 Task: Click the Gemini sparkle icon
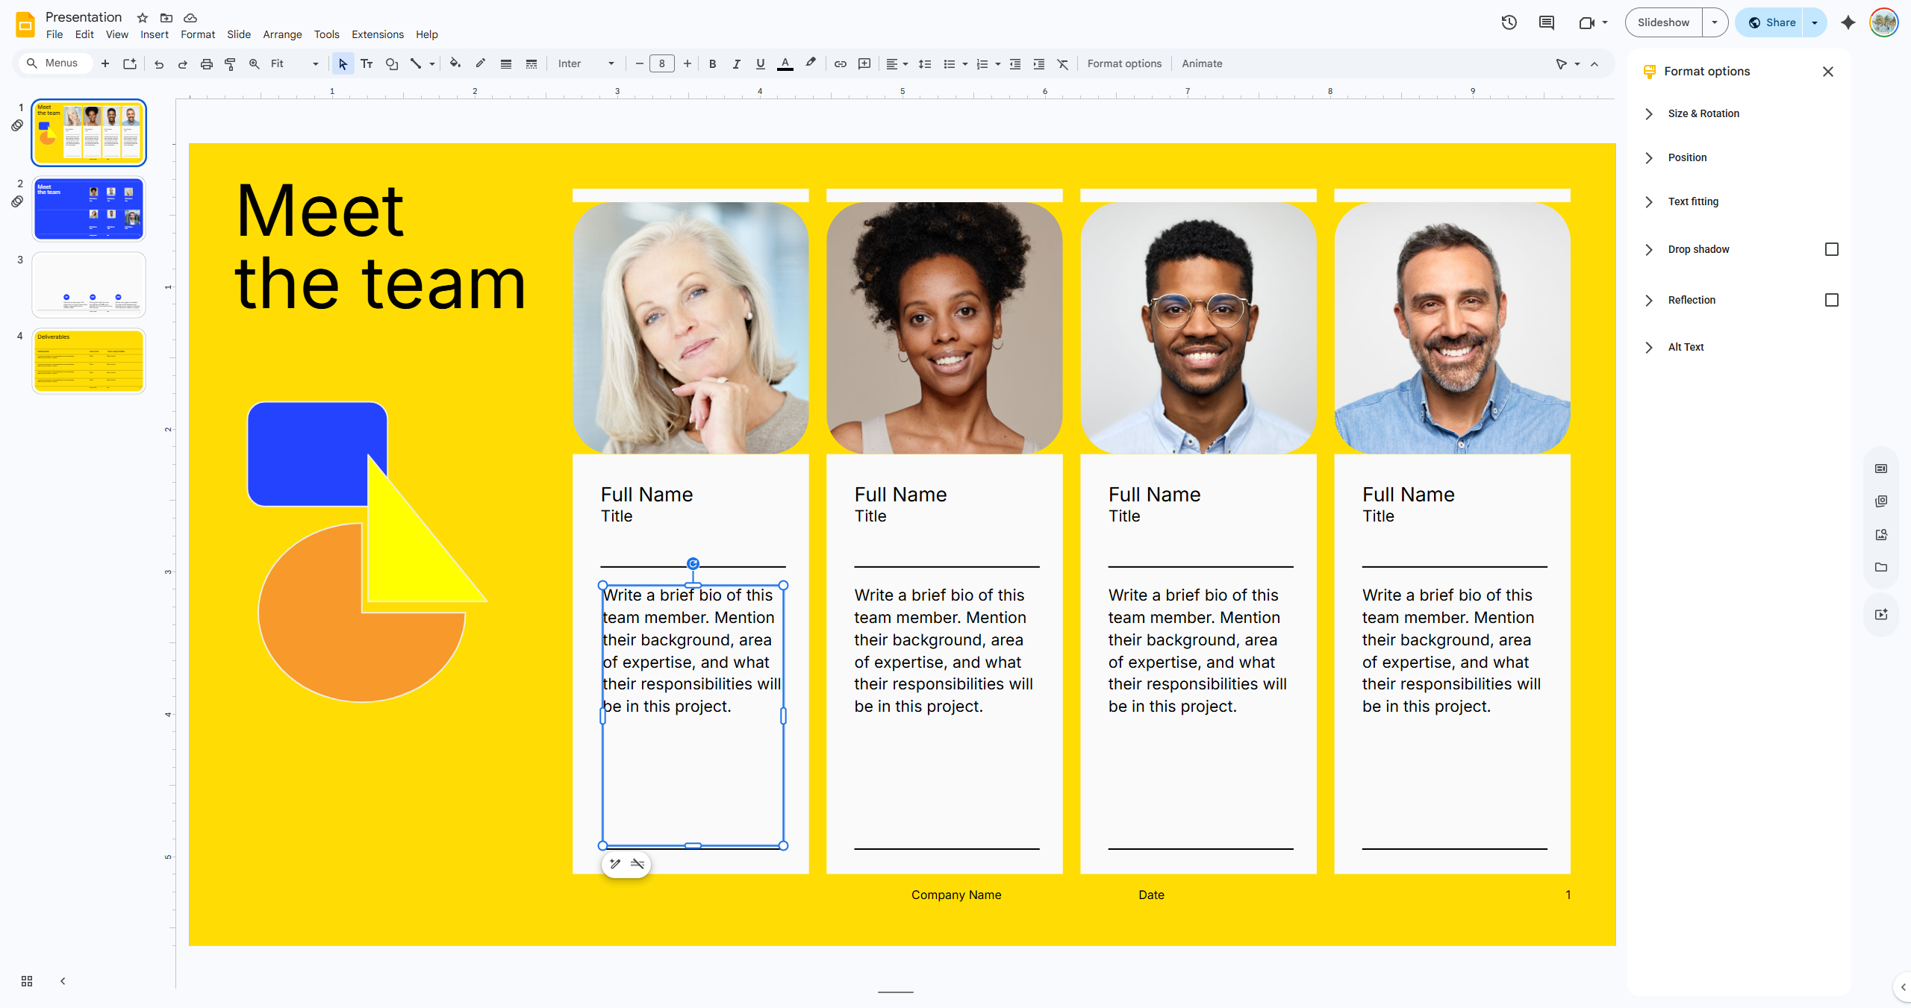1848,22
